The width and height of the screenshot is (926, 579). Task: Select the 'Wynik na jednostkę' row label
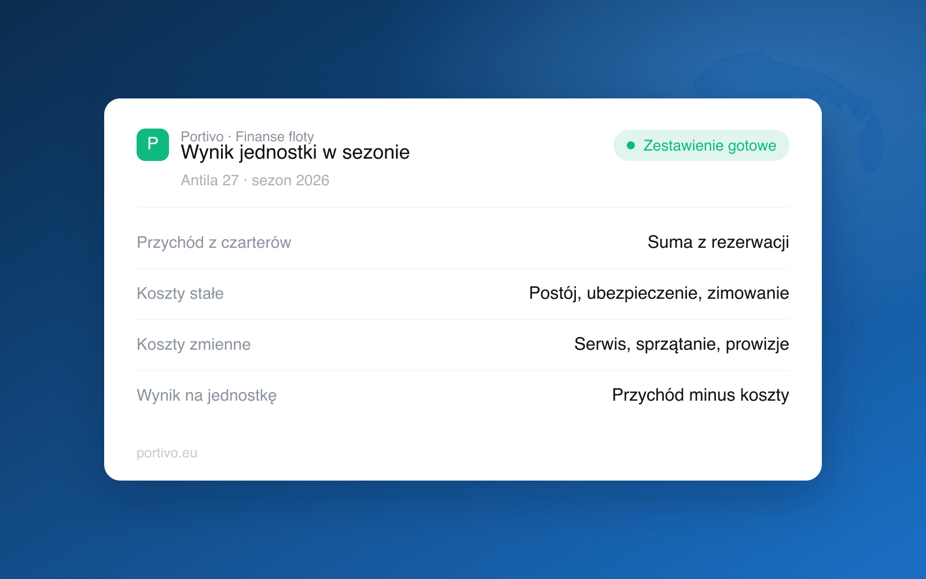[207, 395]
